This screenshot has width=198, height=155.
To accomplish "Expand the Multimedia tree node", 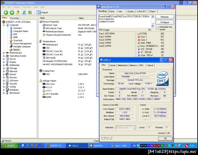I will [4, 65].
